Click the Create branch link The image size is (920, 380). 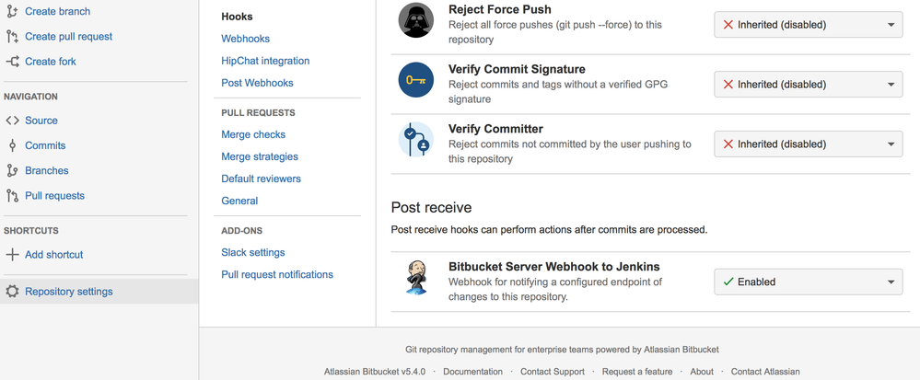[57, 11]
